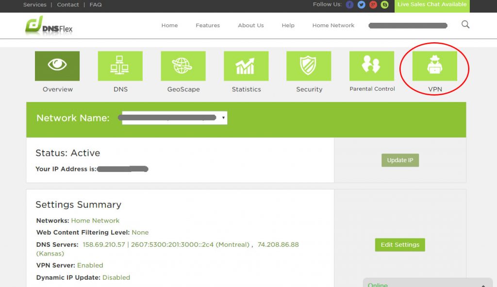Open the Security shield icon tile

(x=309, y=66)
